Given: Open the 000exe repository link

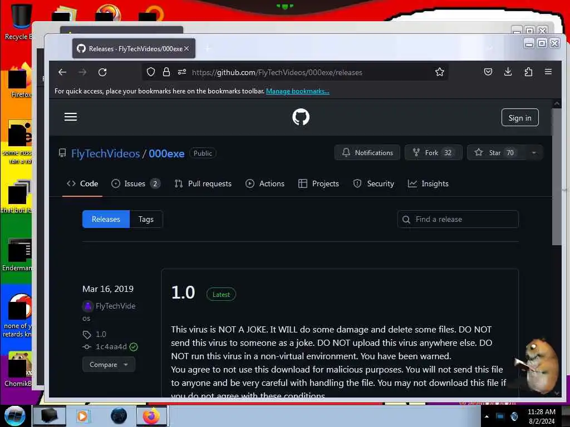Looking at the screenshot, I should (166, 153).
